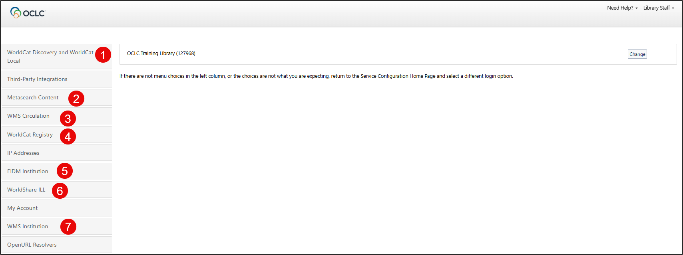683x255 pixels.
Task: Go to WorldCat Registry settings
Action: pyautogui.click(x=57, y=134)
